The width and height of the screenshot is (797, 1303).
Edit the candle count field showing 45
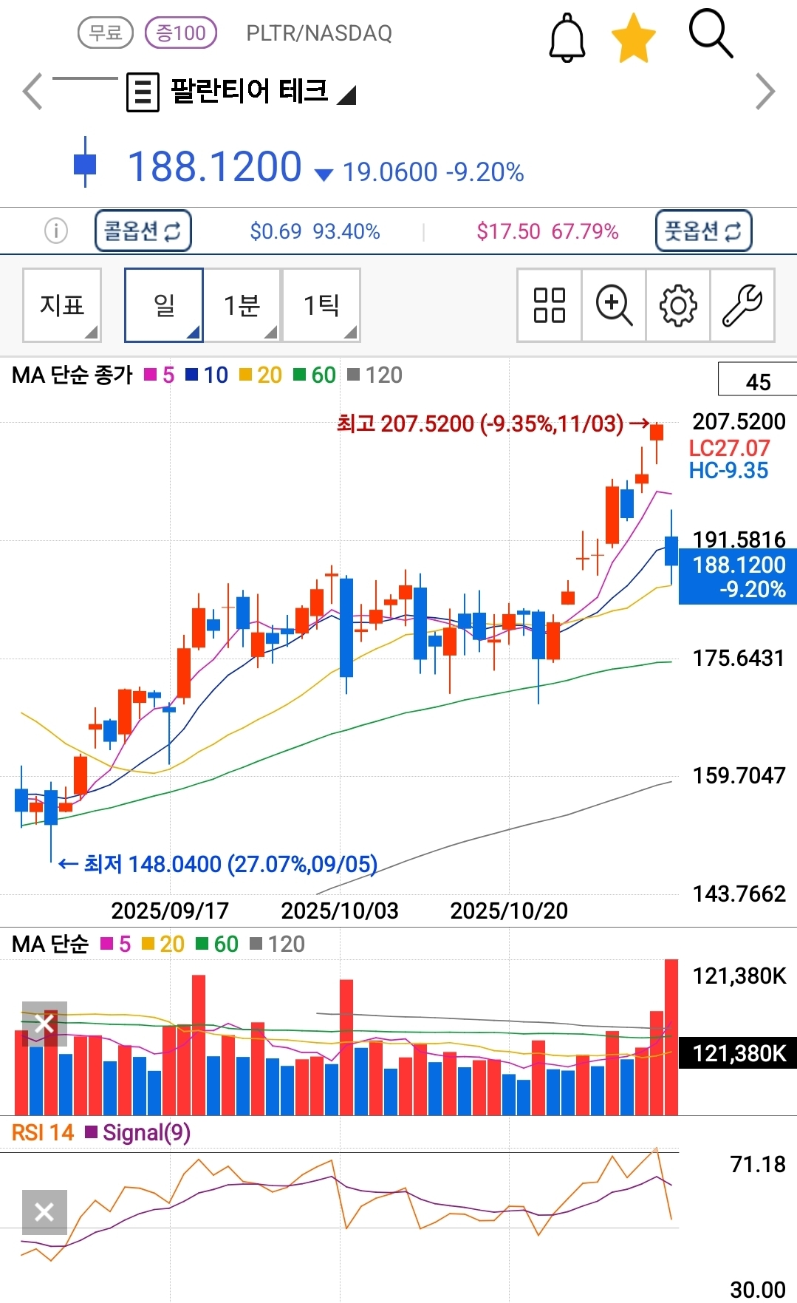tap(758, 380)
